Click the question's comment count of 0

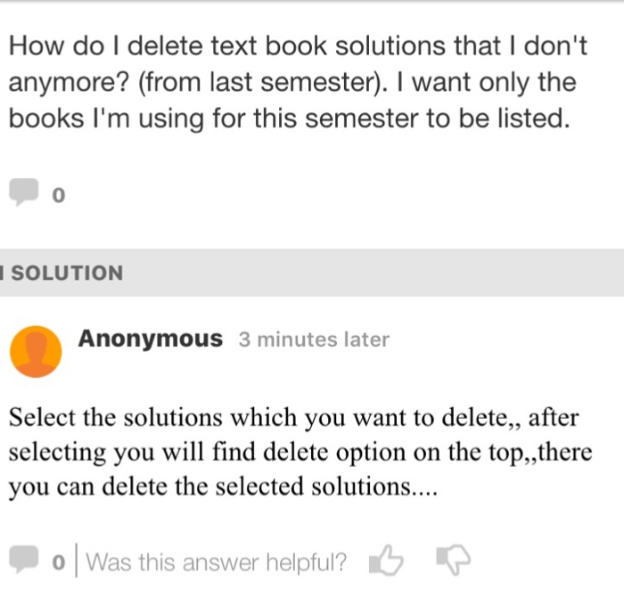coord(59,194)
